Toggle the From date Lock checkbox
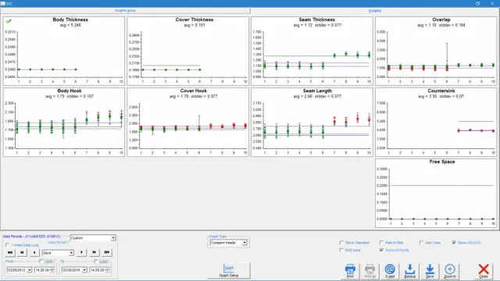The width and height of the screenshot is (500, 281). click(x=41, y=261)
